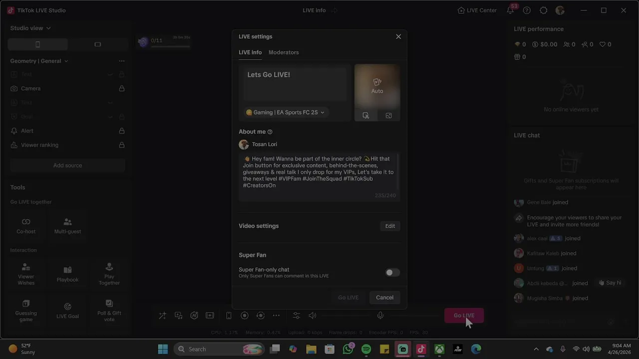Select the LIVE info tab
Image resolution: width=639 pixels, height=359 pixels.
(250, 52)
